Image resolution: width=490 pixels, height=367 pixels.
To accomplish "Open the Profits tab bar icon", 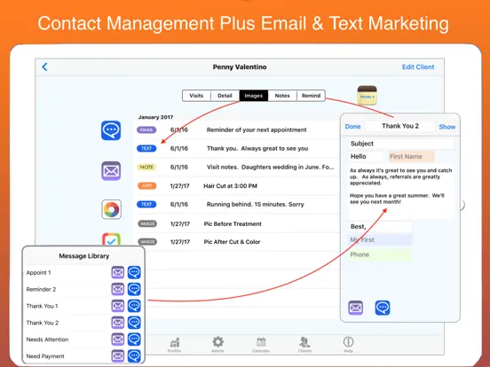I will 174,345.
